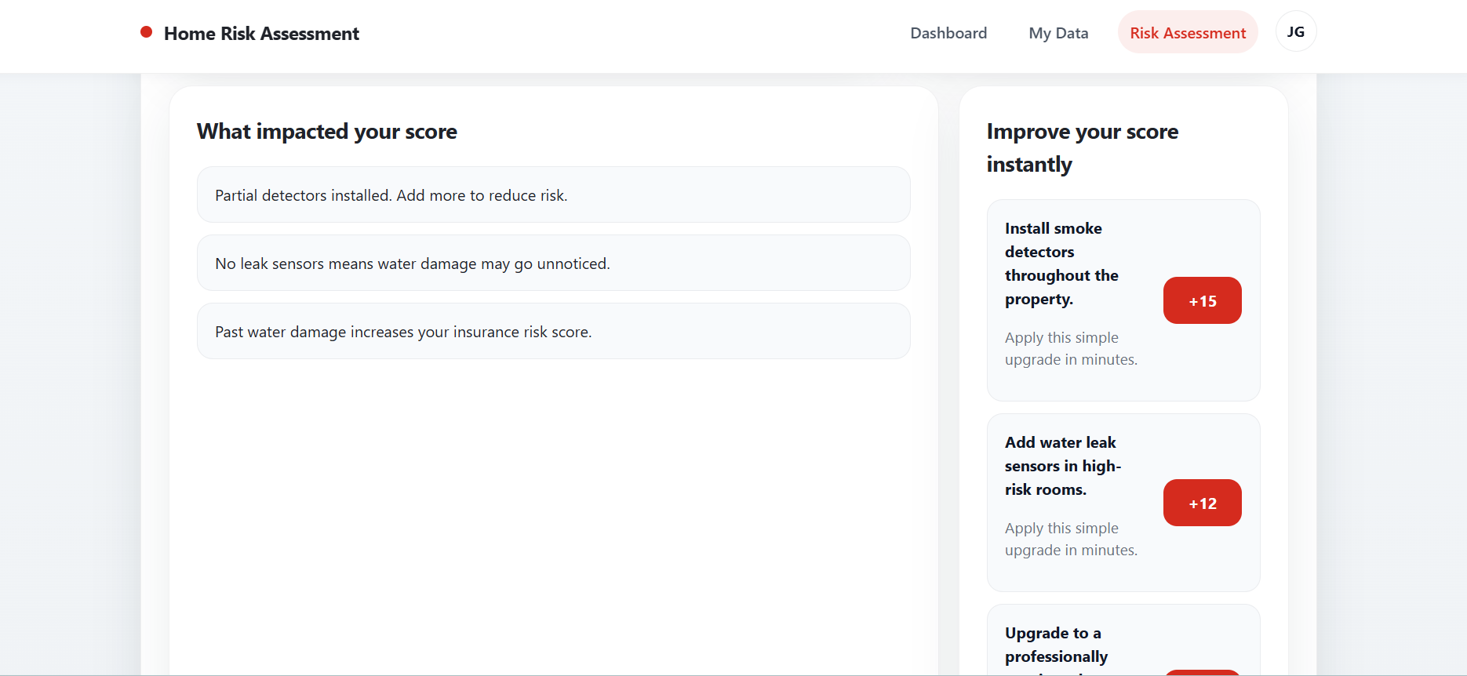Screen dimensions: 1467x676
Task: Click the red dot logo icon
Action: click(x=146, y=32)
